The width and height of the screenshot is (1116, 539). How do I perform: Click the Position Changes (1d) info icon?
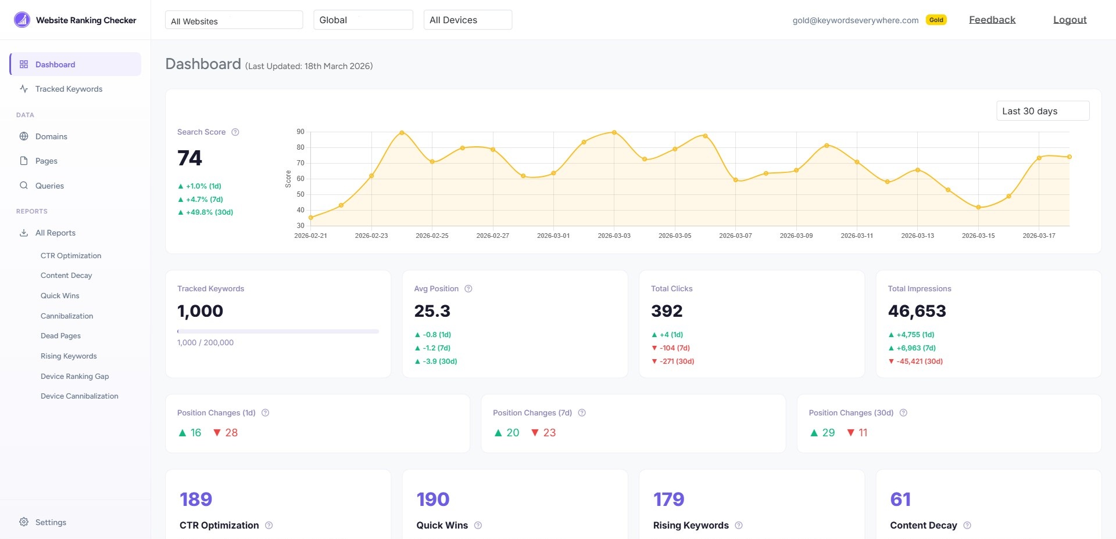pos(264,413)
